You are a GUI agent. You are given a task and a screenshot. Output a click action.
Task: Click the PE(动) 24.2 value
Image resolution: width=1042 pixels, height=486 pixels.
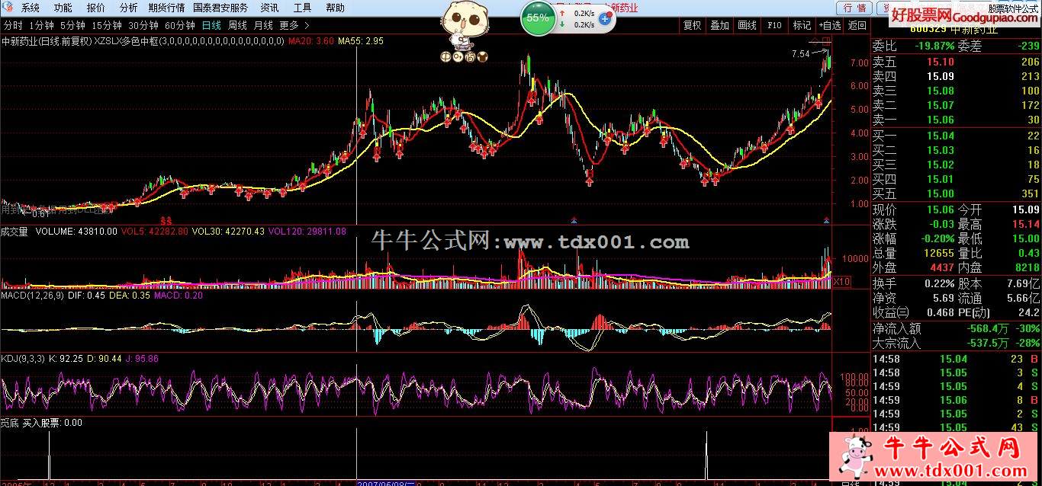click(x=1028, y=312)
